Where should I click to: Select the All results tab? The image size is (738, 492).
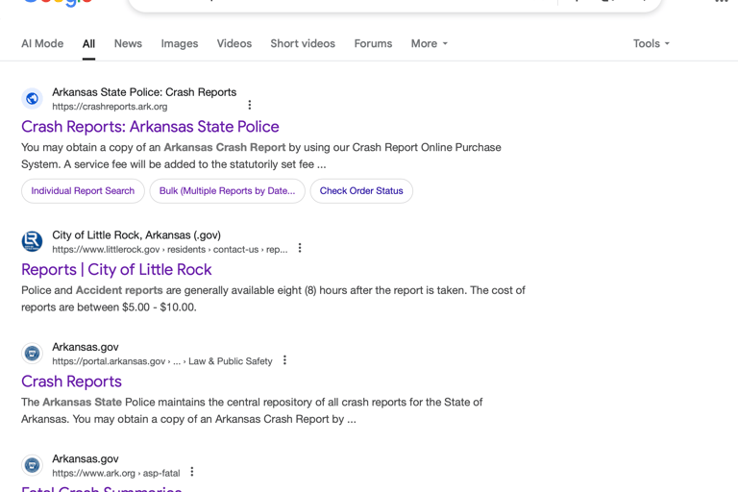pyautogui.click(x=89, y=44)
